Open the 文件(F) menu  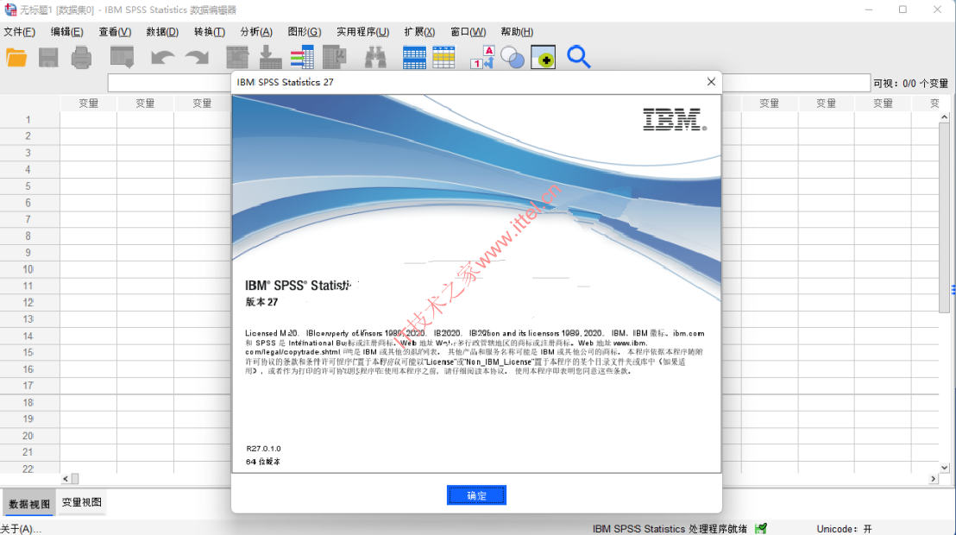[x=19, y=32]
